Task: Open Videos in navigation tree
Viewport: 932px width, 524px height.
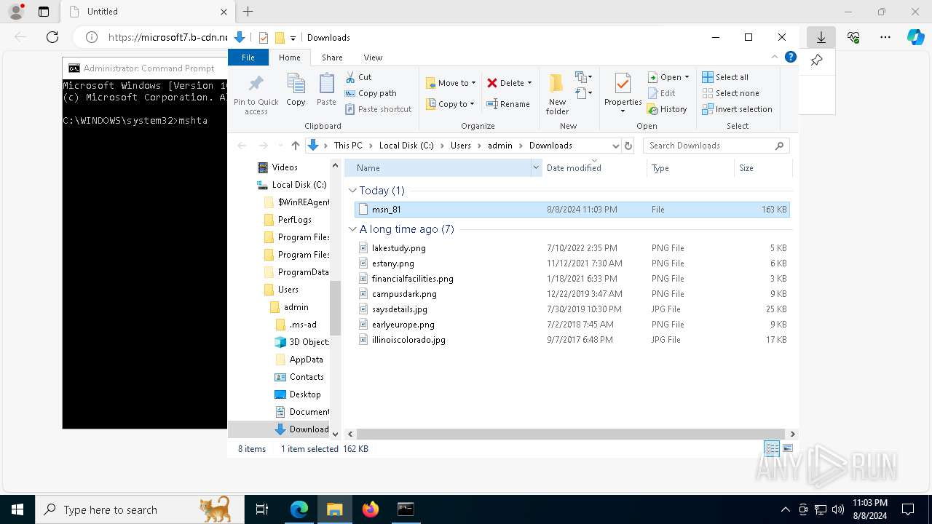Action: pos(284,167)
